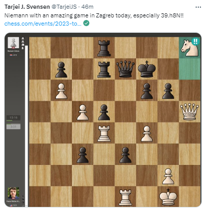Open the tweet's three-dot more menu

click(198, 7)
